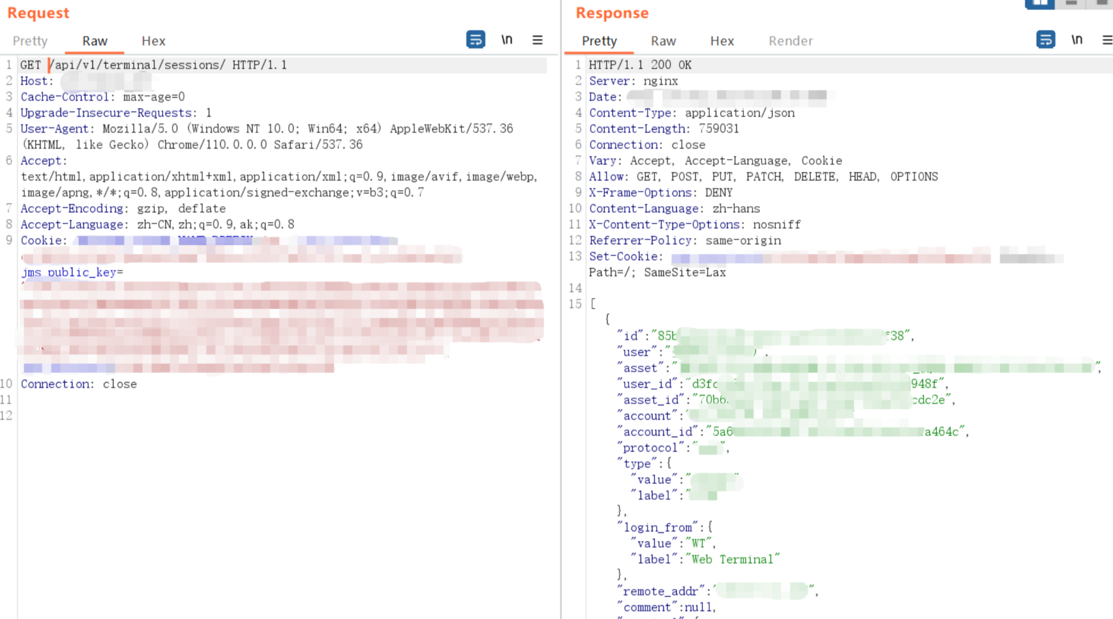Screen dimensions: 1113x619
Task: Open Request panel hamburger options menu
Action: [537, 40]
